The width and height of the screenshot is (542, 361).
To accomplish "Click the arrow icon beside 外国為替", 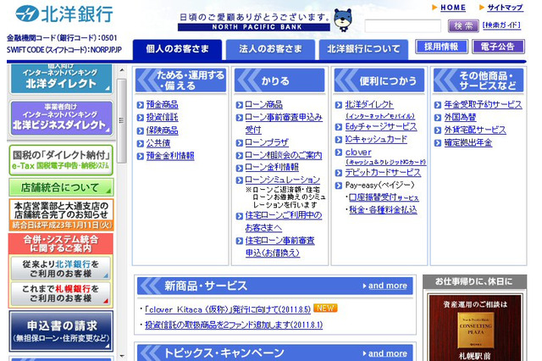I will [x=438, y=118].
